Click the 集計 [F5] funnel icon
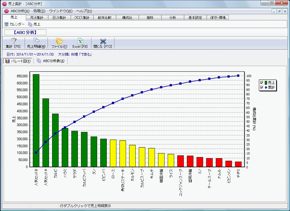This screenshot has width=290, height=211. pos(14,41)
